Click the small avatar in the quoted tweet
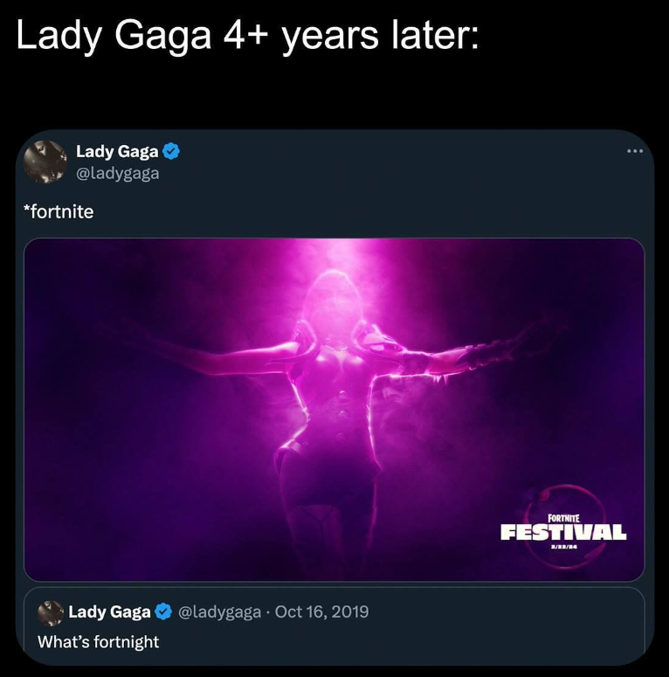The image size is (669, 677). click(x=51, y=612)
